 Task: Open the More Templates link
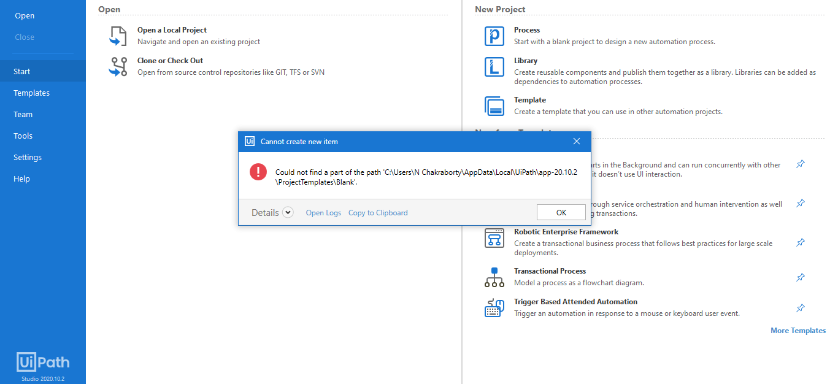[798, 331]
